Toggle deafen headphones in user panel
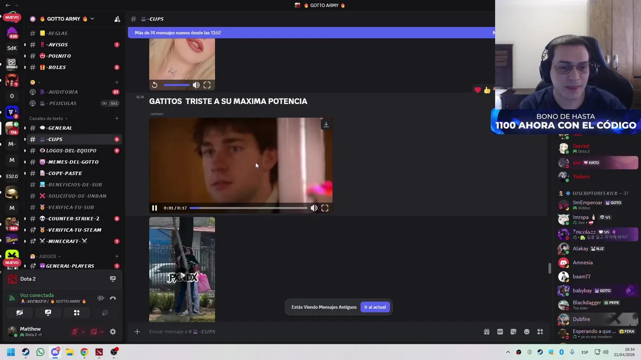641x360 pixels. point(94,331)
